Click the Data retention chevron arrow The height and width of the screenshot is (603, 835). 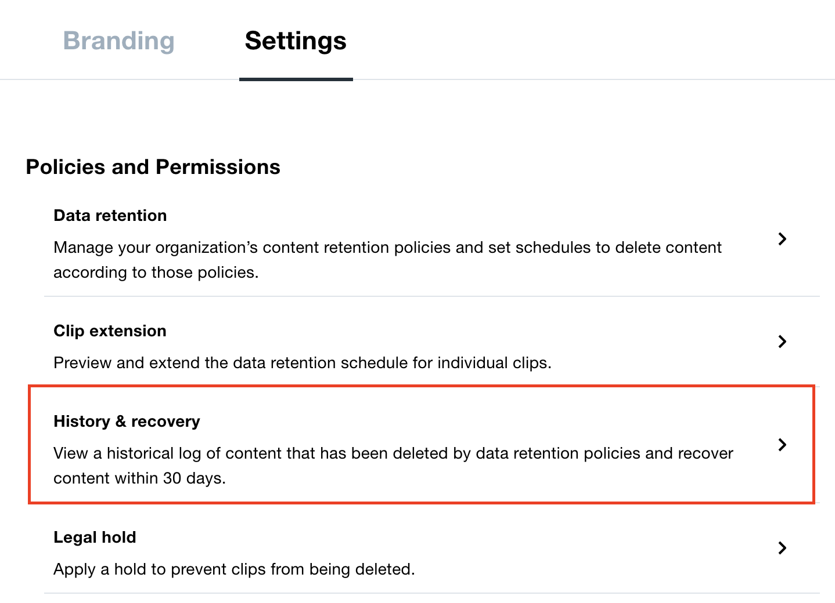pyautogui.click(x=783, y=239)
